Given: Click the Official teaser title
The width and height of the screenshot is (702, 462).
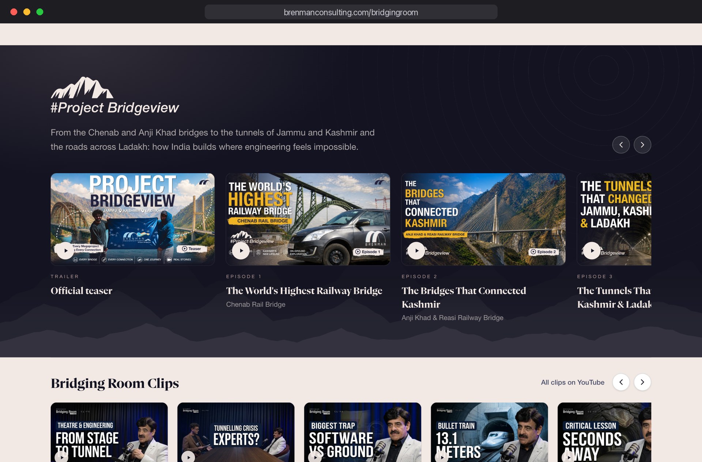Looking at the screenshot, I should pyautogui.click(x=82, y=291).
